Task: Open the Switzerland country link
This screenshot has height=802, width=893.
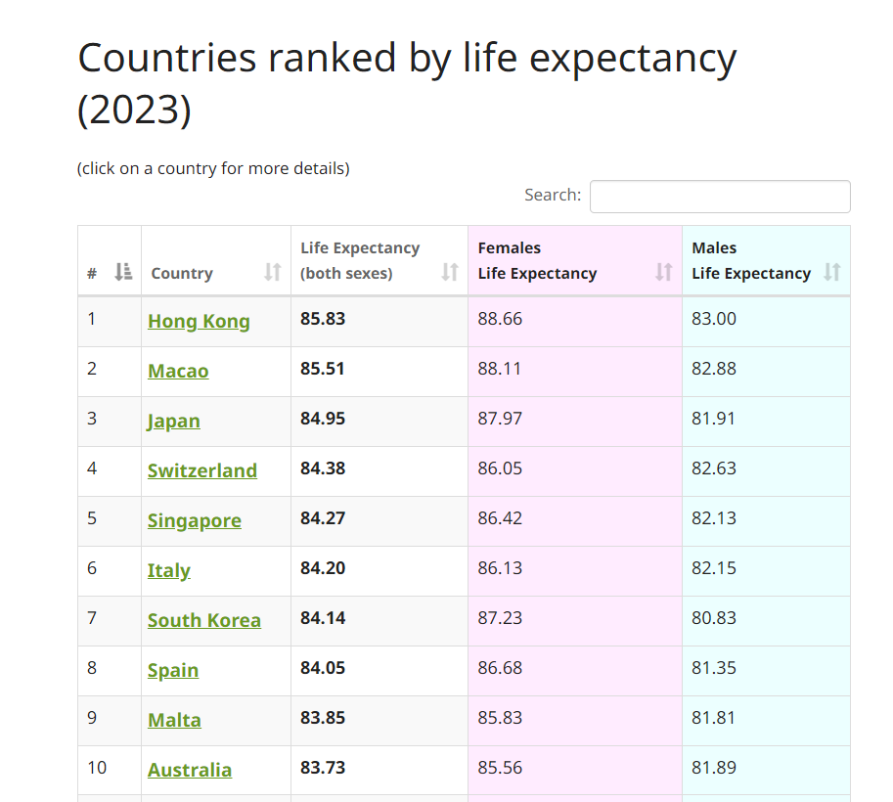Action: tap(202, 470)
